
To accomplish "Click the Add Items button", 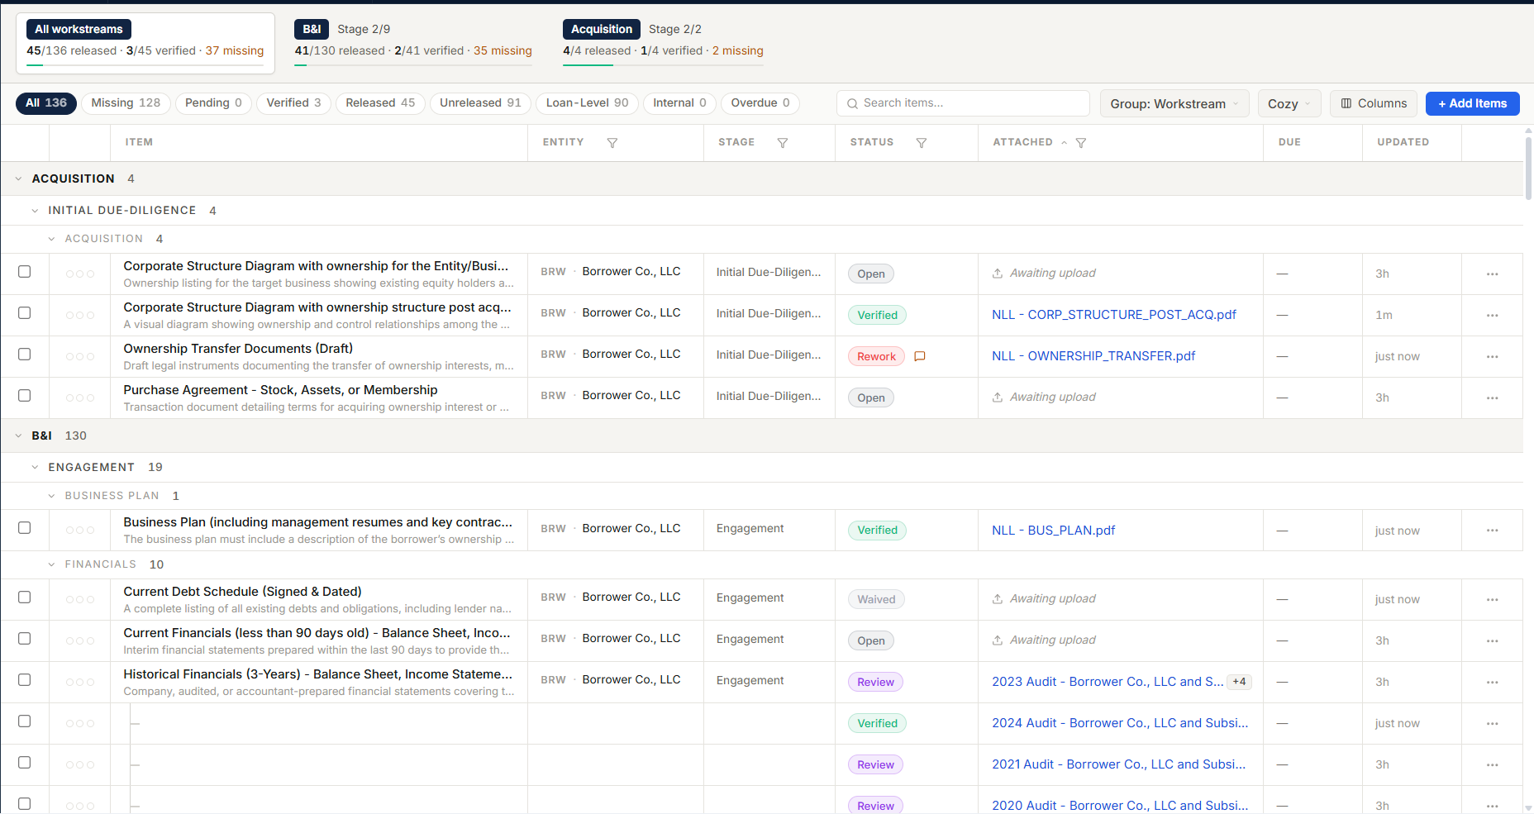I will [x=1473, y=103].
